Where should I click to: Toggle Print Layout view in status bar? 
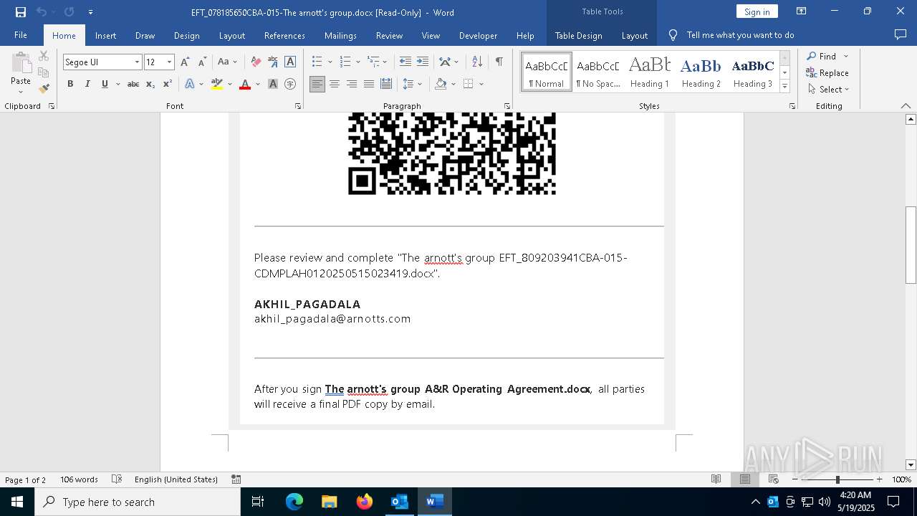click(x=744, y=479)
